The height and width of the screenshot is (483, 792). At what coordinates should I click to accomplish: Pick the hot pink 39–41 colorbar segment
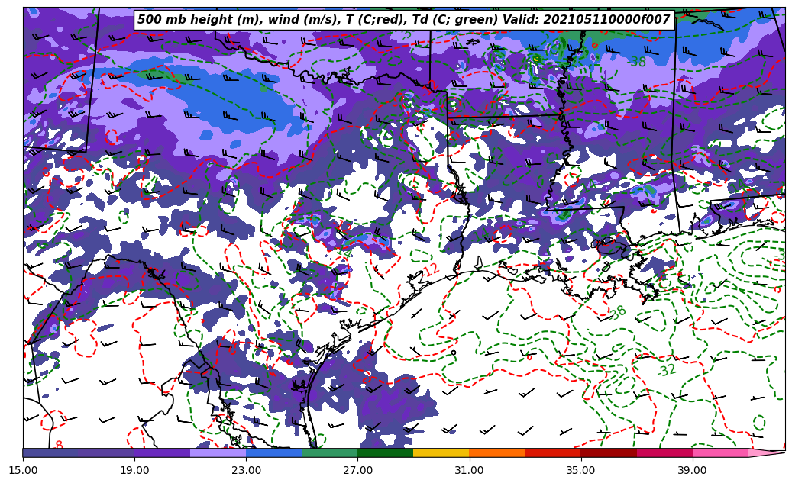click(720, 452)
